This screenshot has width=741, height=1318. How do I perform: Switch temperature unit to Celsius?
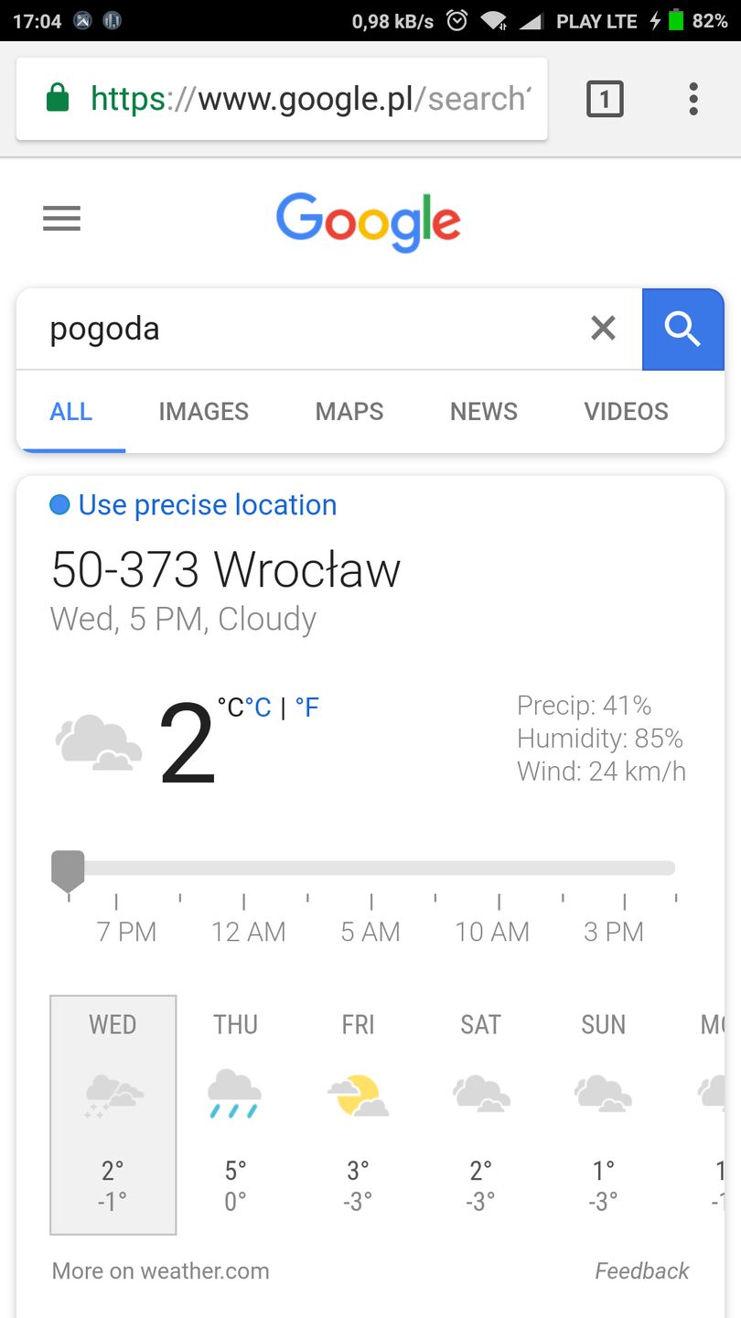[x=259, y=708]
